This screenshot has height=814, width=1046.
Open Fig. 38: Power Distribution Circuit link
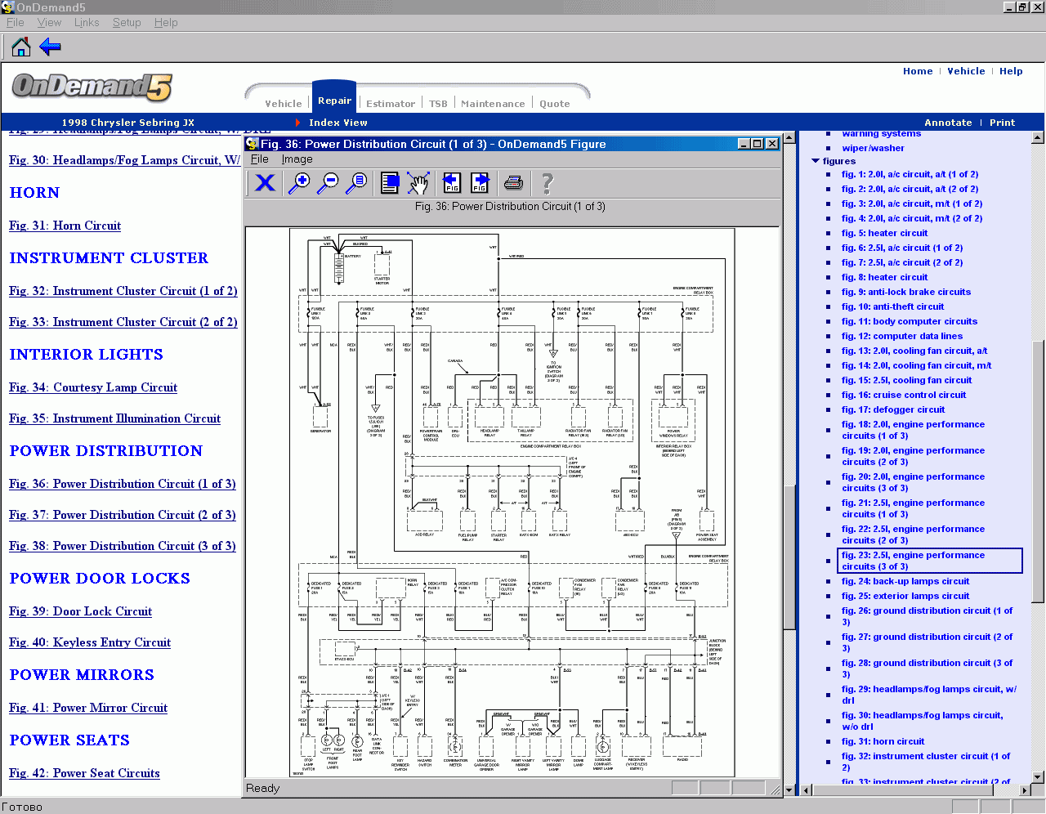[x=123, y=546]
